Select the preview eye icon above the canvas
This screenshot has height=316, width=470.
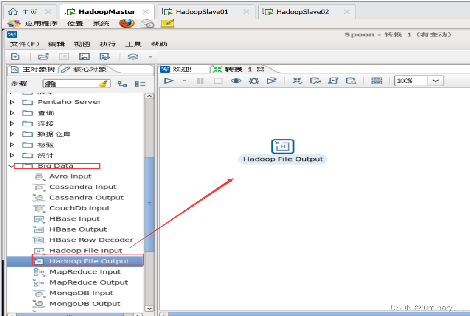pyautogui.click(x=236, y=80)
